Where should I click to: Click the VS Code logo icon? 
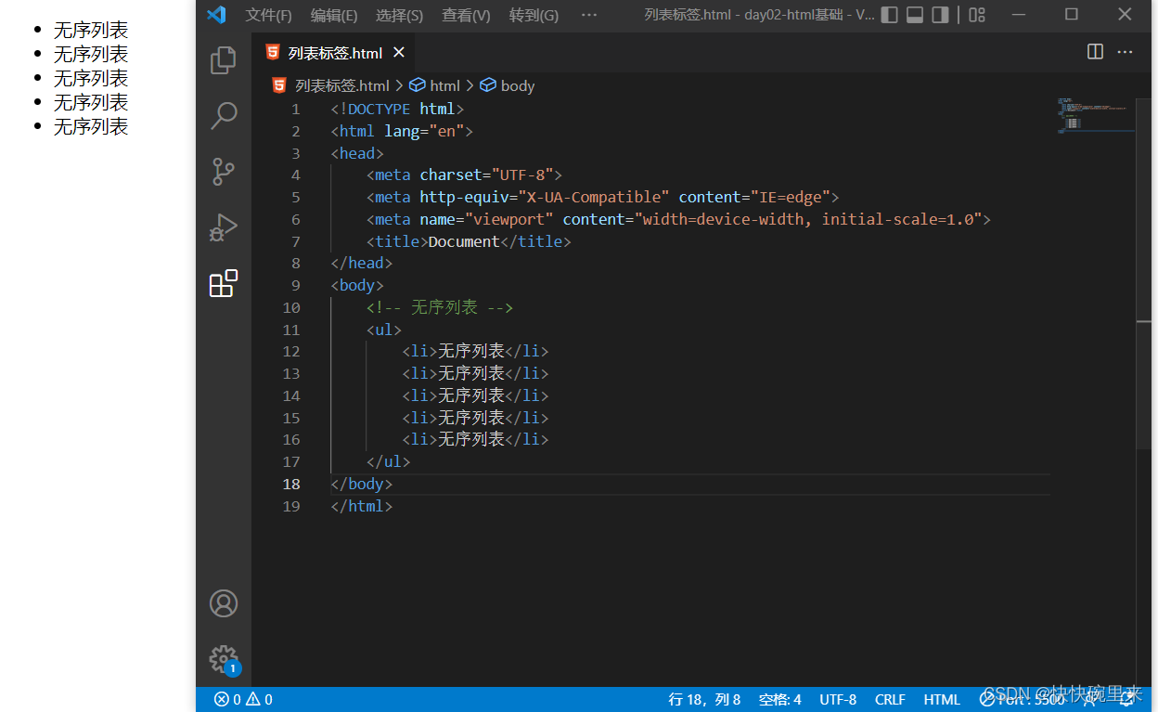[x=216, y=15]
